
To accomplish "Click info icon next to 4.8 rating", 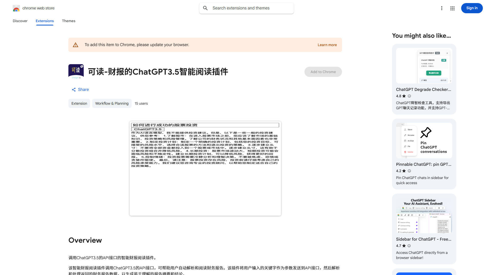I will [x=409, y=96].
